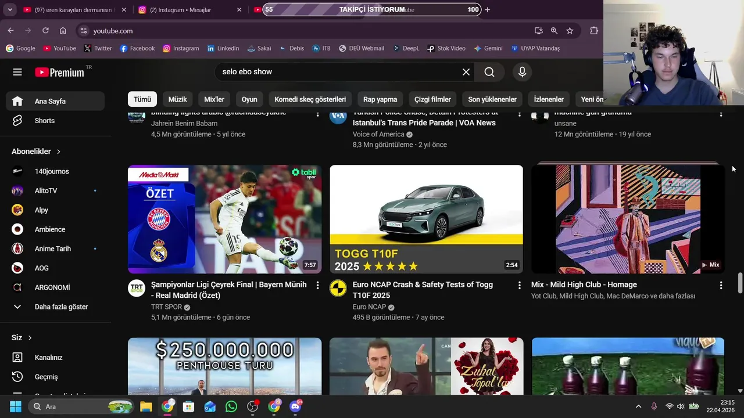
Task: Open Microsoft Store from the taskbar
Action: coord(188,406)
